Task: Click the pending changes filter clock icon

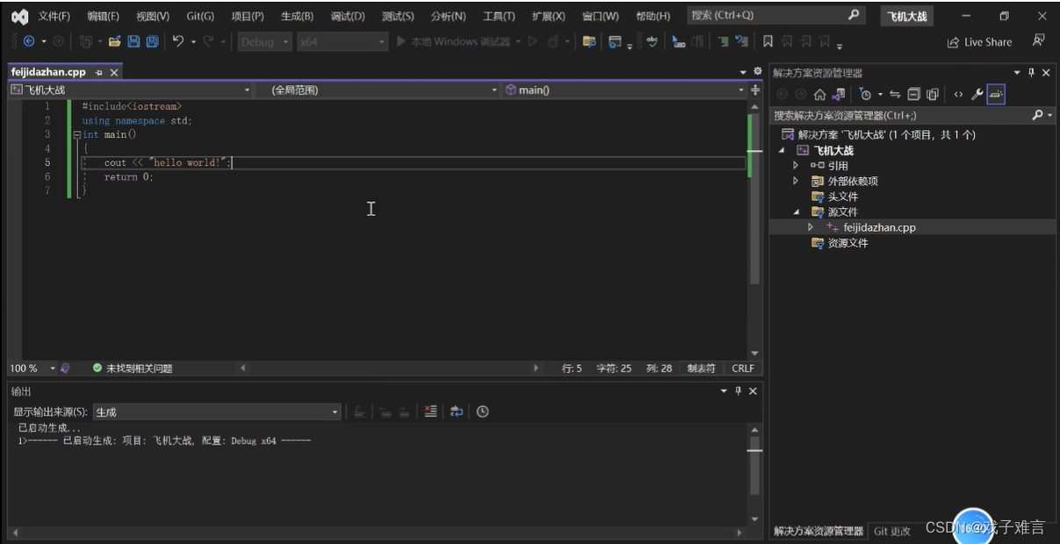Action: click(865, 95)
